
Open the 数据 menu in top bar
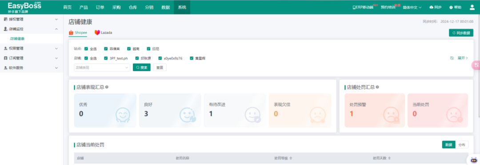click(166, 7)
